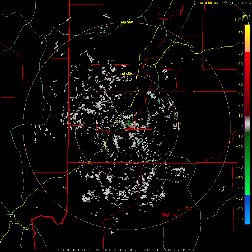This screenshot has height=252, width=252.
Task: Click the "30" scale value
Action: coord(241,95)
